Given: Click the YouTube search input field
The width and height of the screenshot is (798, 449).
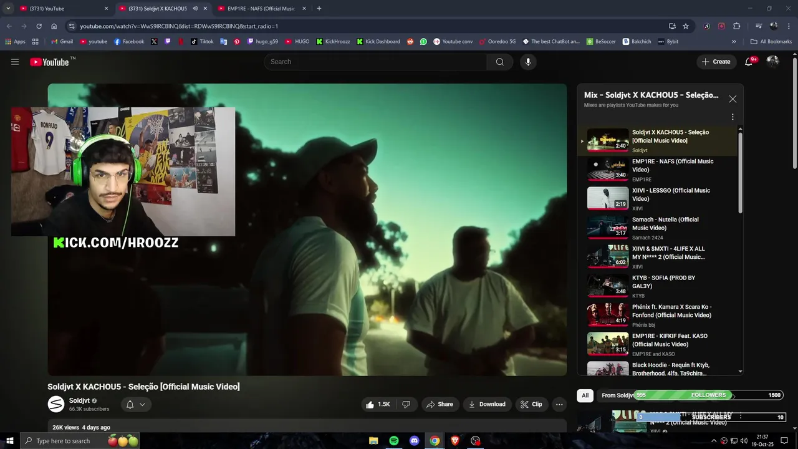Looking at the screenshot, I should 376,62.
